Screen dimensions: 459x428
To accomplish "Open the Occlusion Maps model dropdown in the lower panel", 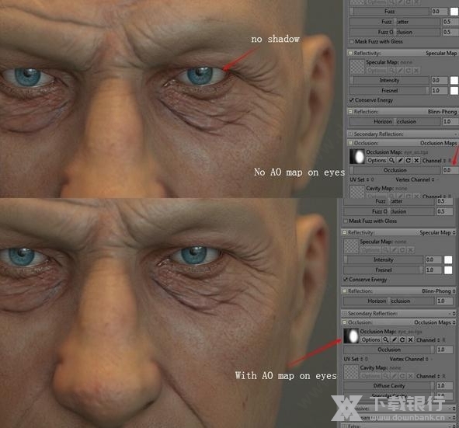I will click(435, 322).
